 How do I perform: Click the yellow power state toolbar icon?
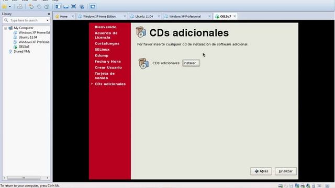point(4,7)
